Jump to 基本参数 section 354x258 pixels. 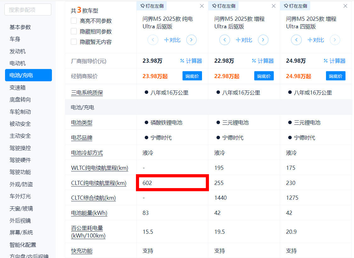pyautogui.click(x=20, y=27)
